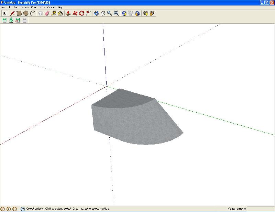Screen dimensions: 275x212
Task: Activate the Pan hand tool
Action: tap(103, 13)
